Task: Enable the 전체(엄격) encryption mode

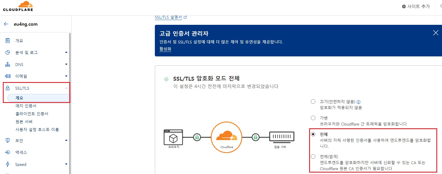Action: (313, 156)
